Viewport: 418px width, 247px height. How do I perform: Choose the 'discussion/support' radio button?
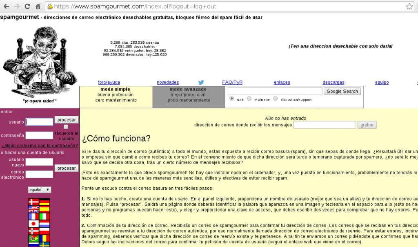[x=276, y=99]
